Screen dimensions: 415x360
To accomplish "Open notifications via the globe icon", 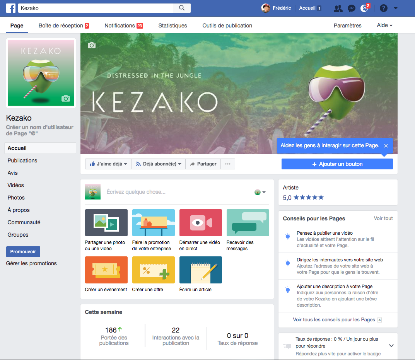I will pyautogui.click(x=364, y=8).
